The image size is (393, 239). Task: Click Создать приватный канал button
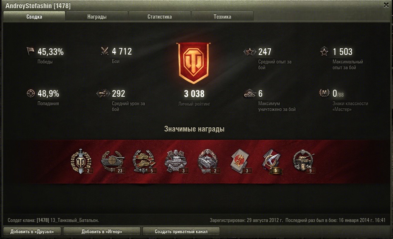(181, 232)
